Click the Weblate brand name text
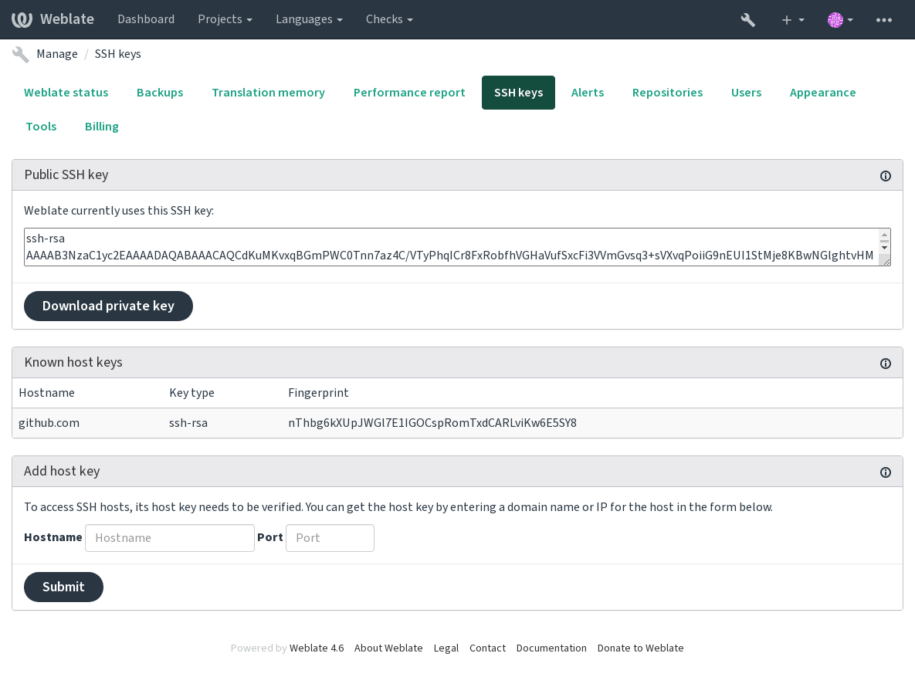This screenshot has width=915, height=677. (67, 19)
